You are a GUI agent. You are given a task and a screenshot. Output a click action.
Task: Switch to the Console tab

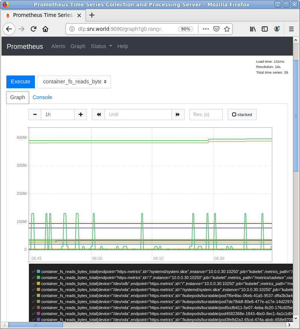[42, 97]
